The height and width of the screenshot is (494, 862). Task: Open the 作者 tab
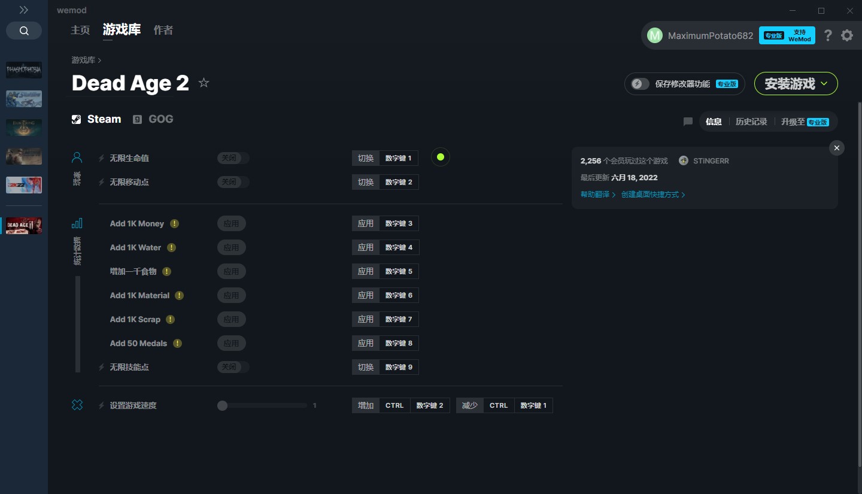163,30
